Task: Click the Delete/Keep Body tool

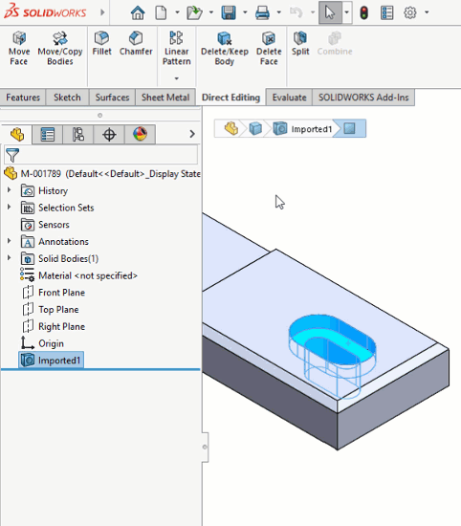Action: click(225, 49)
